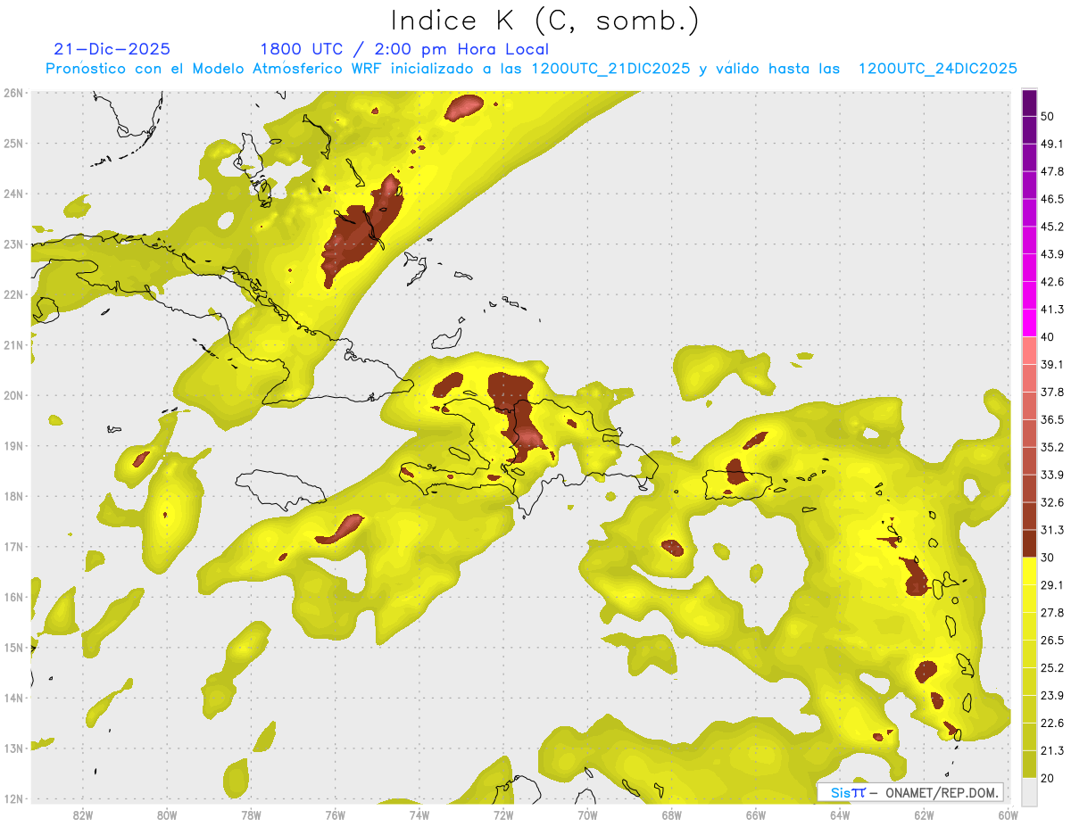Screen dimensions: 1071x827
Task: Click the '62W' longitude axis label
Action: point(924,815)
